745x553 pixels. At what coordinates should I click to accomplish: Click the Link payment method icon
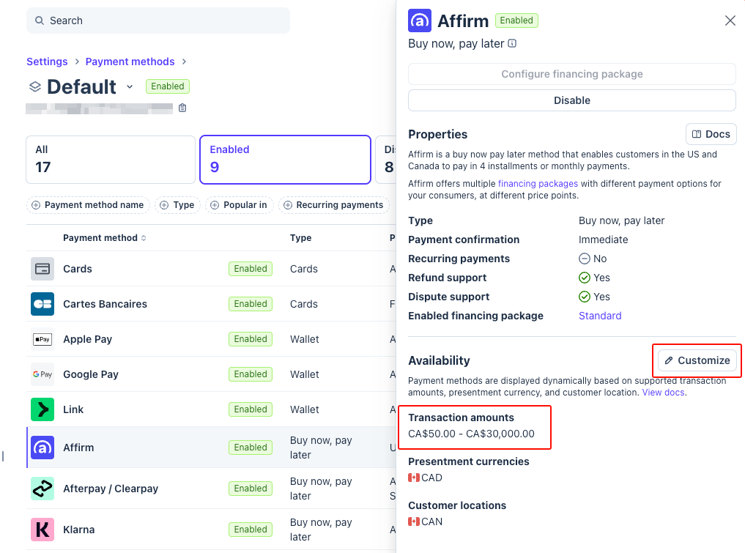(42, 409)
